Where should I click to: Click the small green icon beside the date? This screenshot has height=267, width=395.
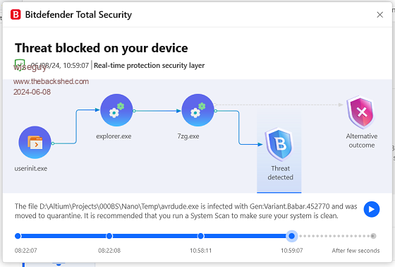click(20, 65)
